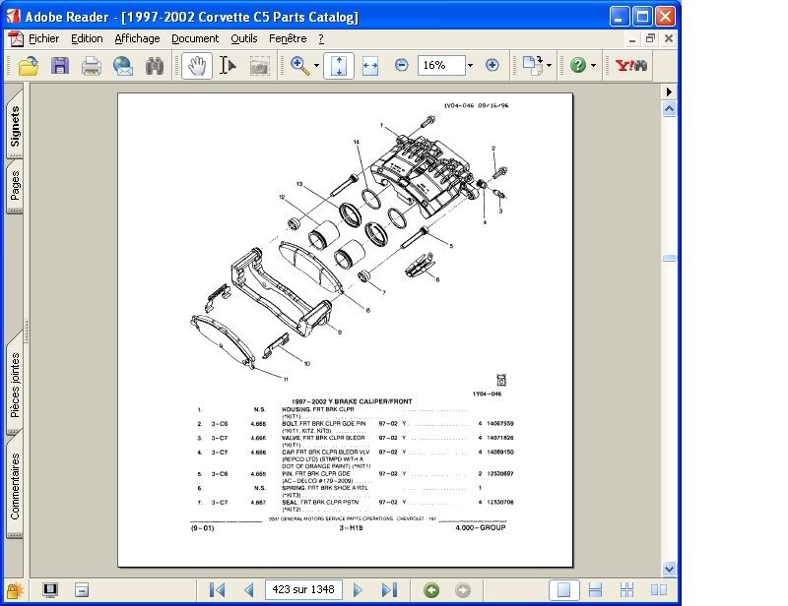Click the small attachment icon on the page
Screen dimensions: 788x606
(501, 380)
